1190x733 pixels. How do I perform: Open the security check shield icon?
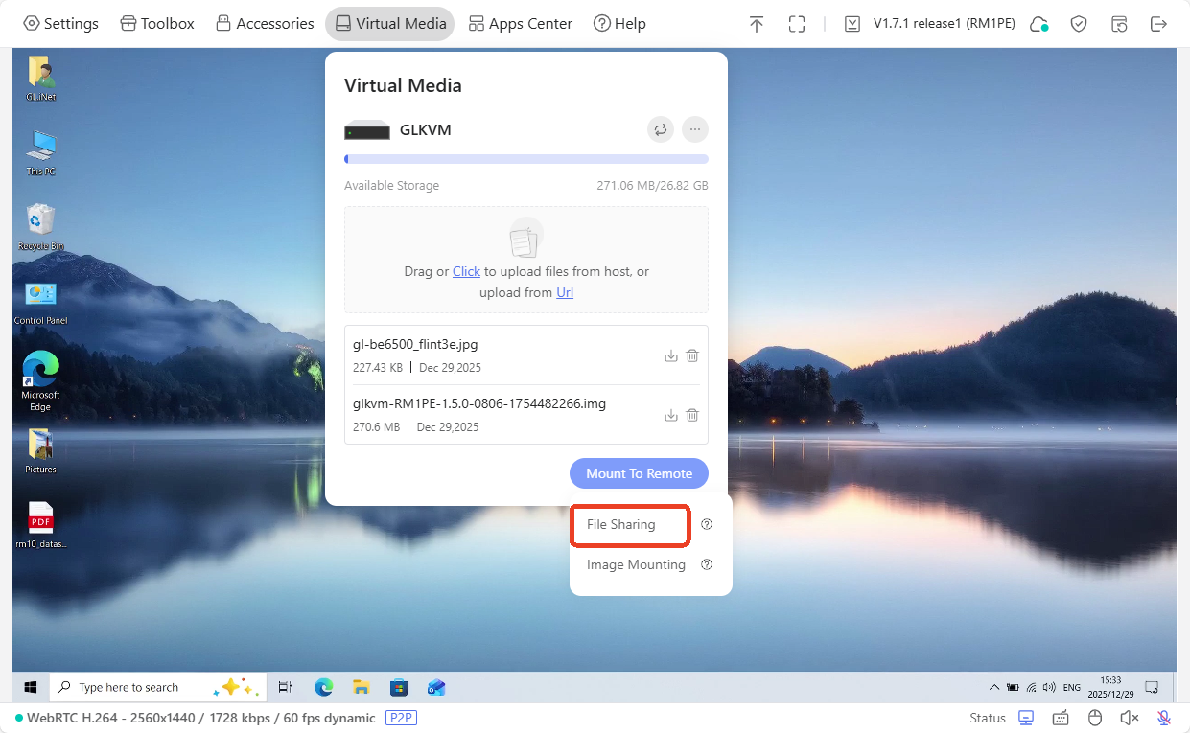[1078, 22]
